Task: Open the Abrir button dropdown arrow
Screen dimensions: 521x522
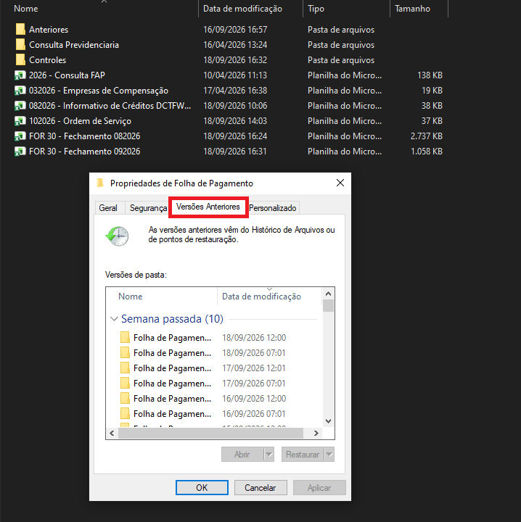Action: coord(269,455)
